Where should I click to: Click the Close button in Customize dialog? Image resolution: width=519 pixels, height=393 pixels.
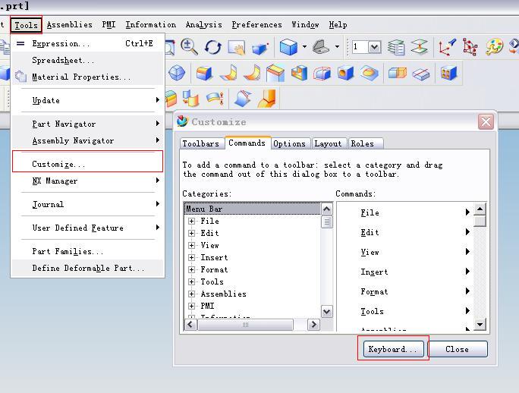pos(457,349)
